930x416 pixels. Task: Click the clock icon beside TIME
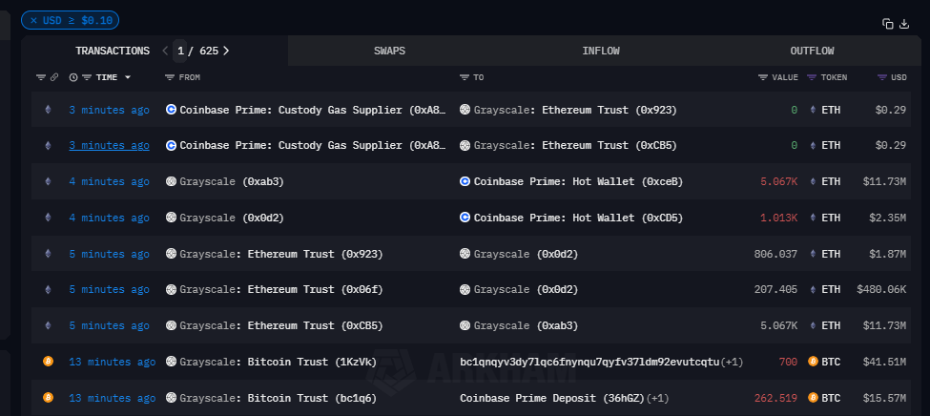click(73, 77)
